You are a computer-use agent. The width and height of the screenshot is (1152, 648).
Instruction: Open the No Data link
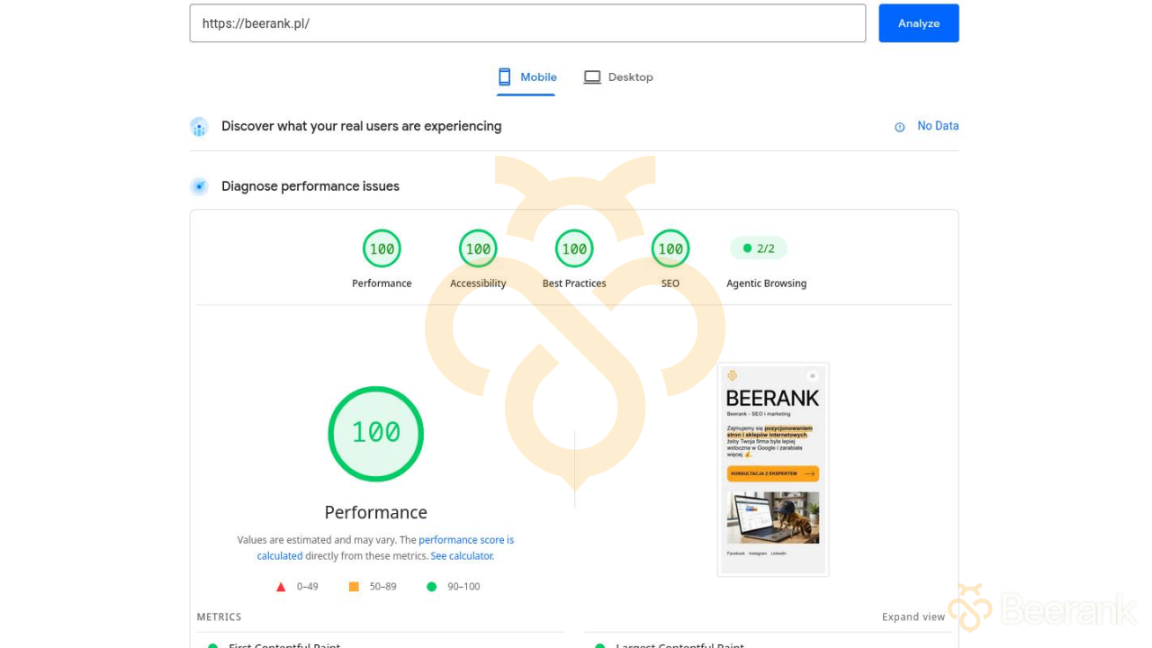938,126
